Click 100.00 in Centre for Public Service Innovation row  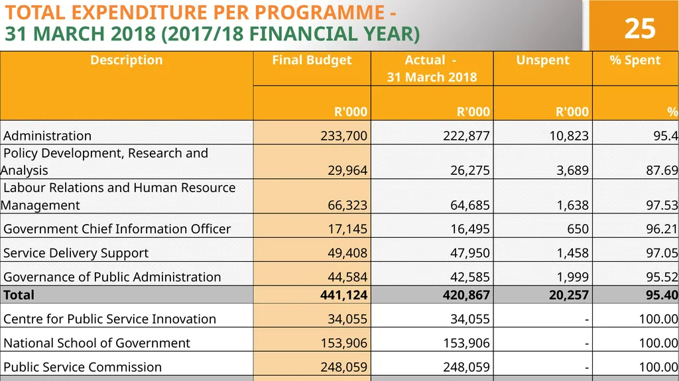pyautogui.click(x=658, y=319)
